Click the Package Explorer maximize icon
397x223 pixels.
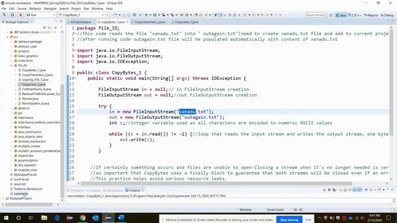pyautogui.click(x=61, y=22)
